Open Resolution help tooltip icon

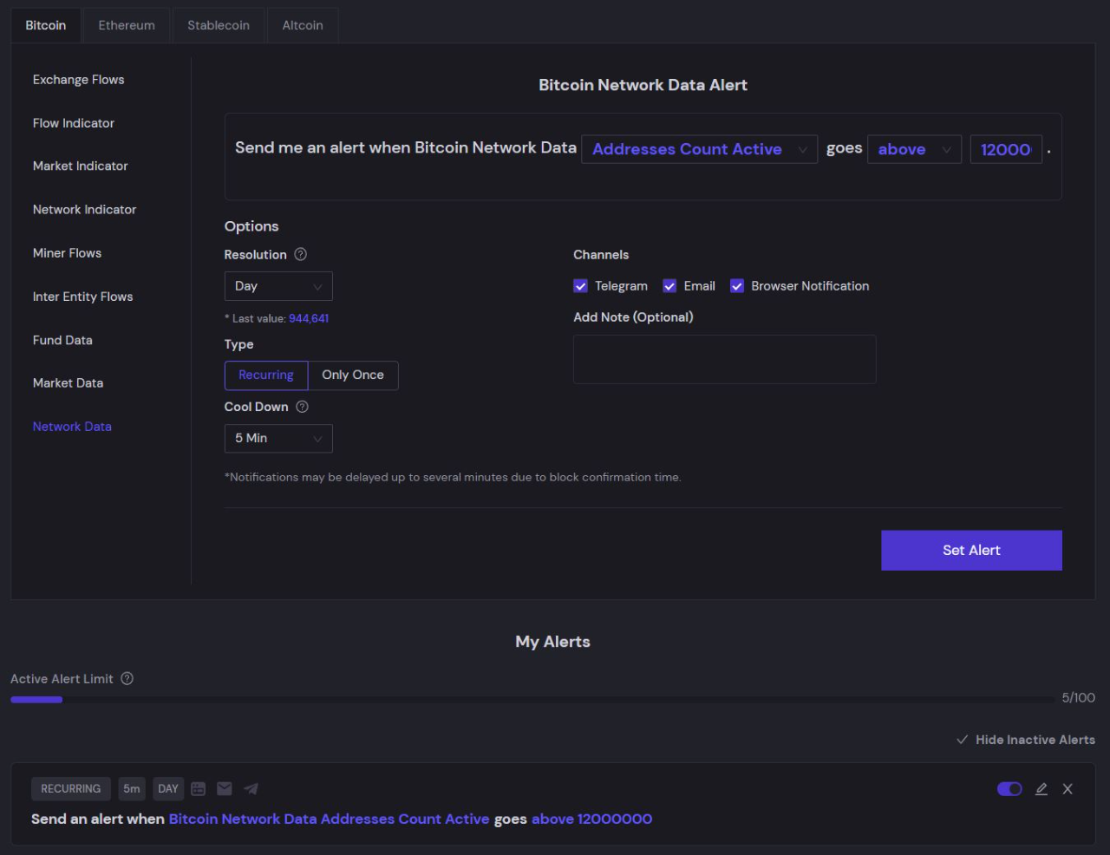301,254
